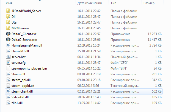The image size is (171, 112).
Task: Select the DeltaC_Server.exe application icon
Action: point(8,40)
